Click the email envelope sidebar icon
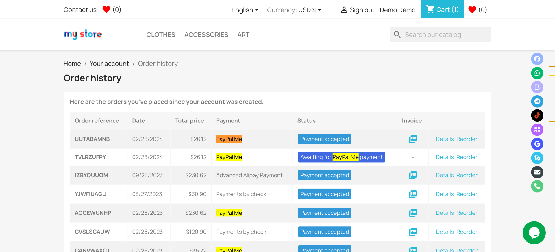The height and width of the screenshot is (252, 555). click(537, 172)
